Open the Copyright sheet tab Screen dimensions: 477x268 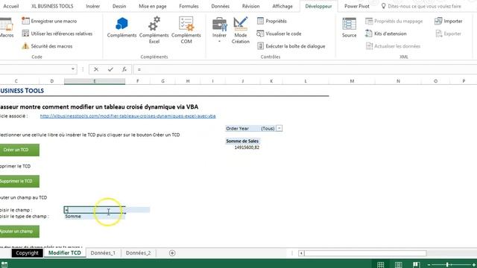coord(27,253)
